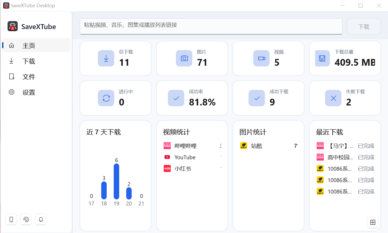The width and height of the screenshot is (388, 233).
Task: Open the theme palette icon button
Action: (x=26, y=219)
